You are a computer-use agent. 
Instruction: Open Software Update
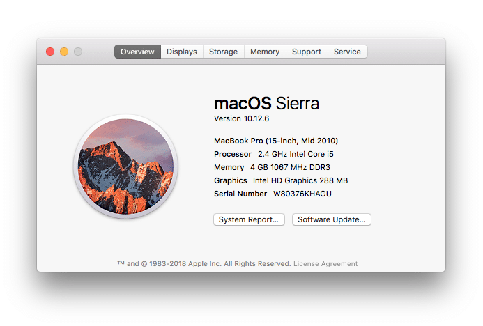(x=331, y=219)
